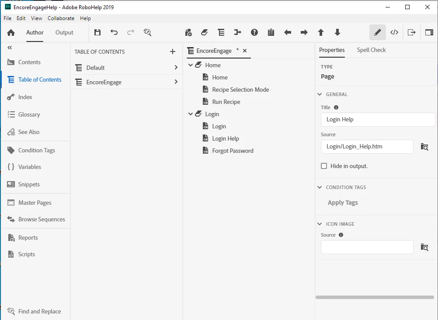The height and width of the screenshot is (320, 438).
Task: Open the View menu
Action: tap(37, 18)
